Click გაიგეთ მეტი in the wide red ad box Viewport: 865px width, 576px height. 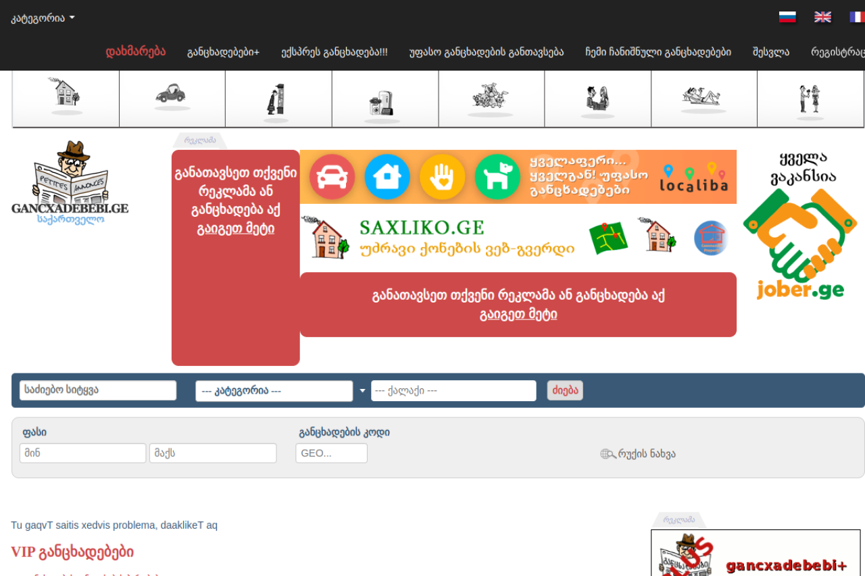click(518, 314)
